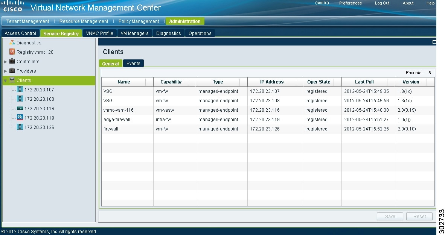The width and height of the screenshot is (445, 235).
Task: Click the icon next to 172.20.23.107
Action: [x=20, y=89]
